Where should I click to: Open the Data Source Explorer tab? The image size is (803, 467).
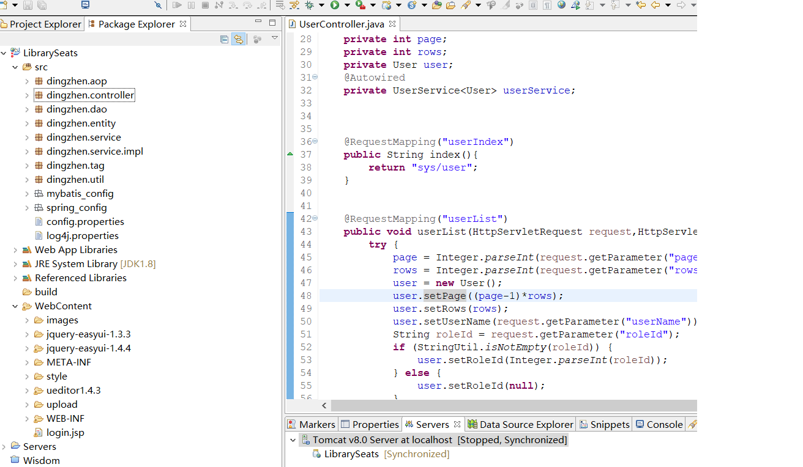click(521, 424)
